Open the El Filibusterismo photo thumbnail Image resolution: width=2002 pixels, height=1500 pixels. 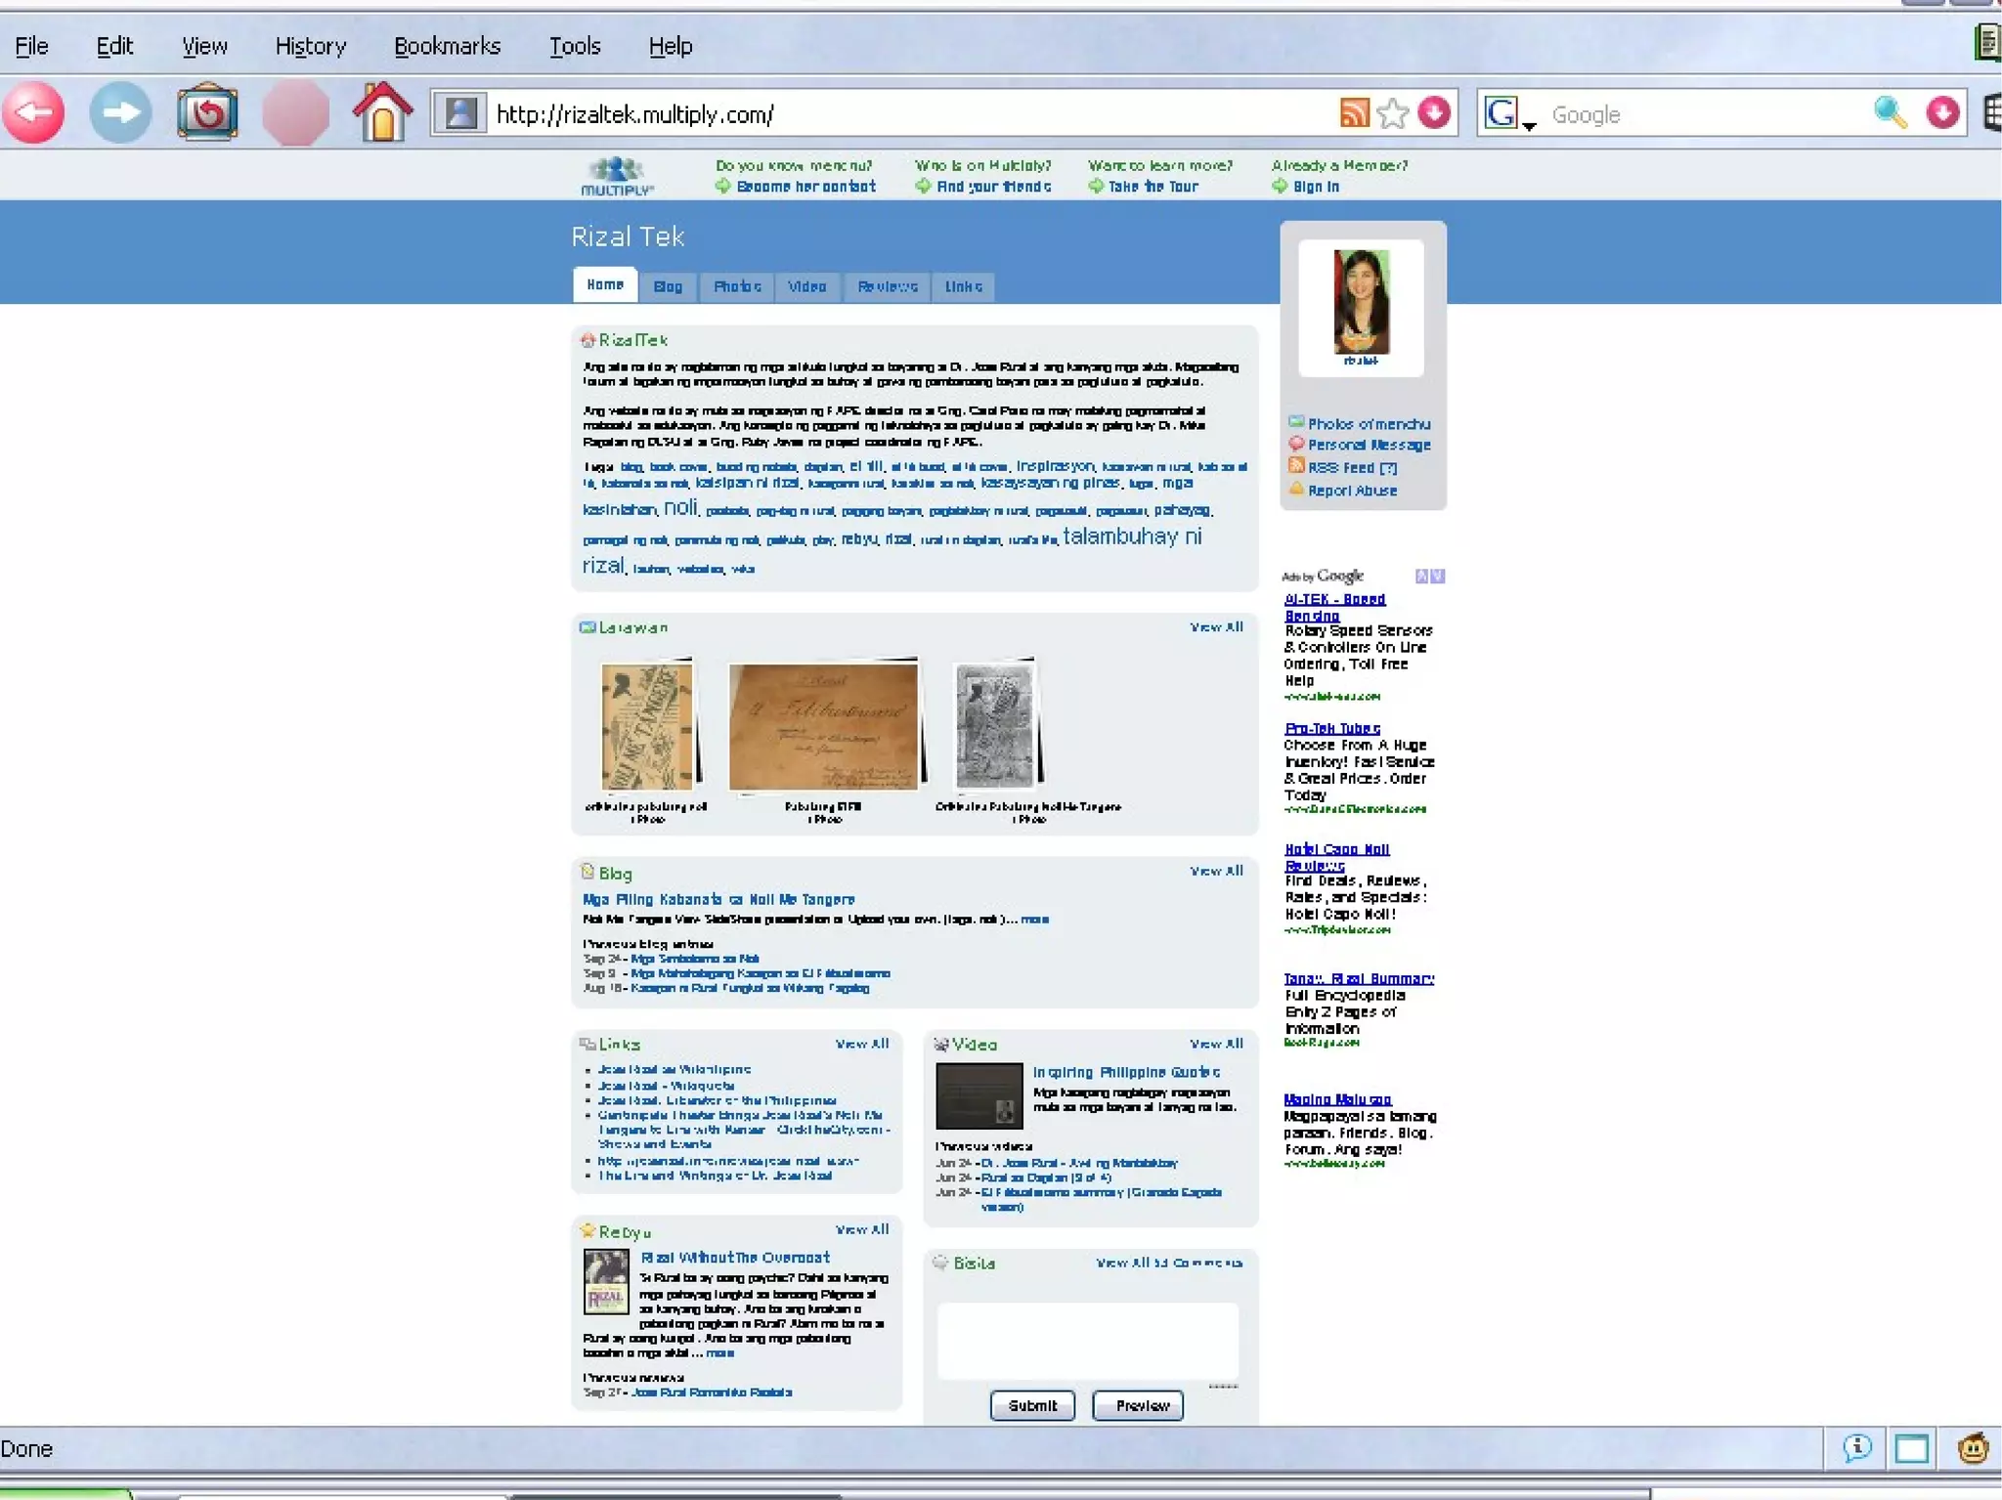(823, 727)
